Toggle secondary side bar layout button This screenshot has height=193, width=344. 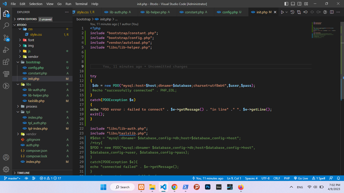click(x=299, y=4)
